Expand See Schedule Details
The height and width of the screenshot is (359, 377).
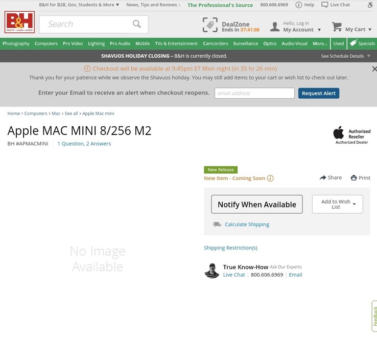pyautogui.click(x=345, y=56)
